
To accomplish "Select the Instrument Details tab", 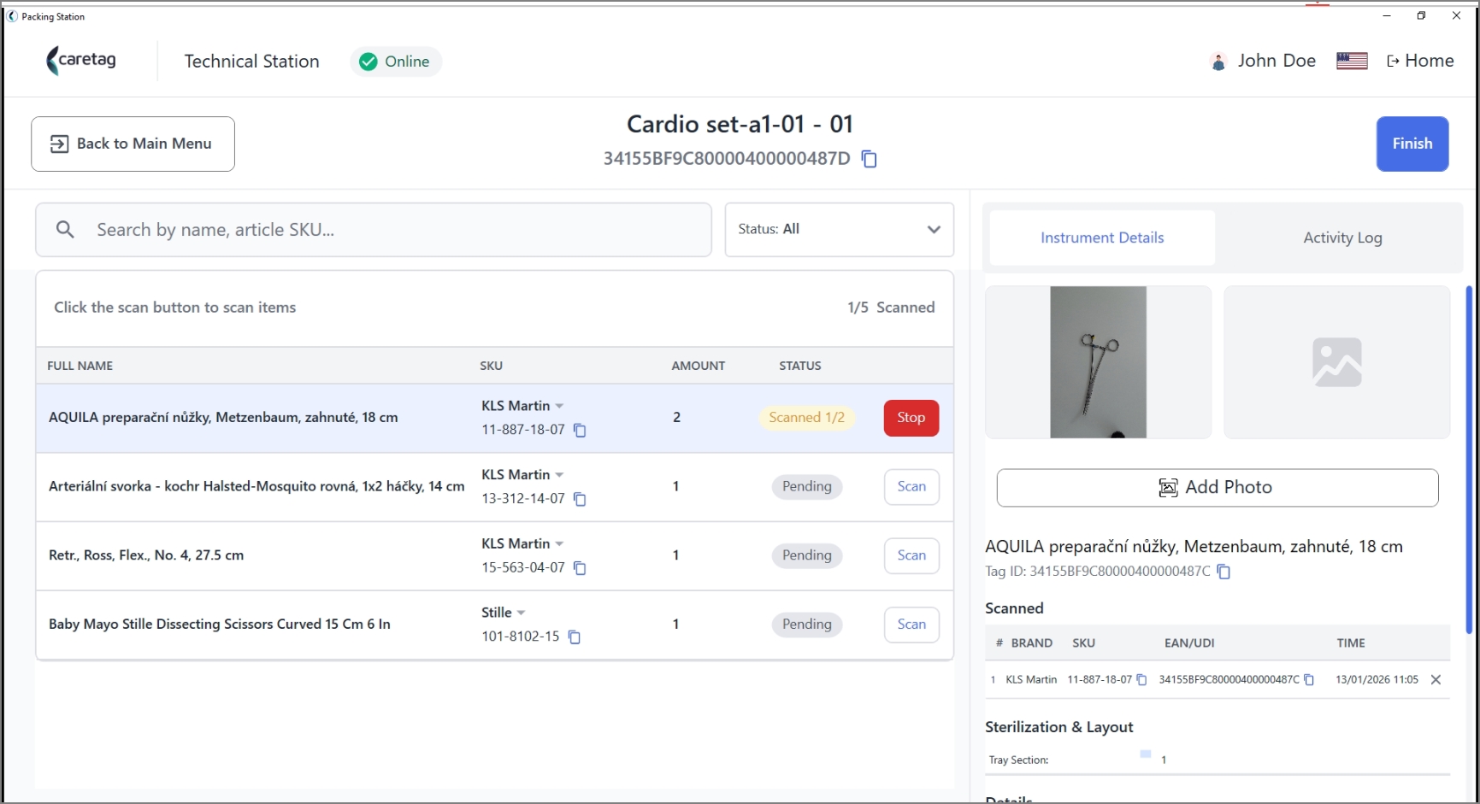I will 1102,238.
